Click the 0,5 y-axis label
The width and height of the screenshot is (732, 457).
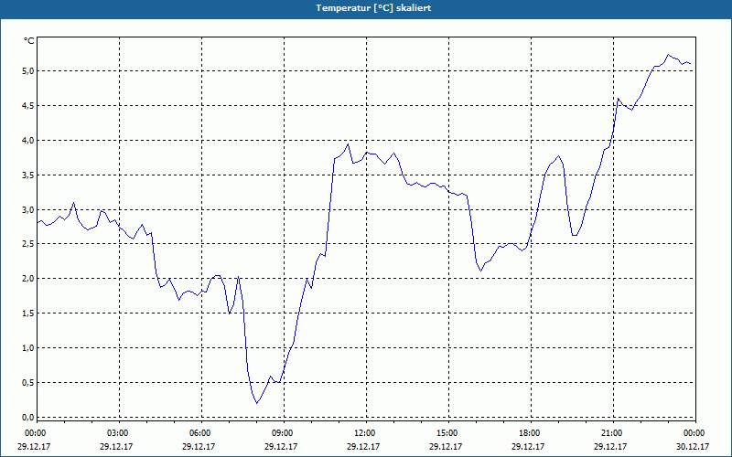click(x=28, y=383)
